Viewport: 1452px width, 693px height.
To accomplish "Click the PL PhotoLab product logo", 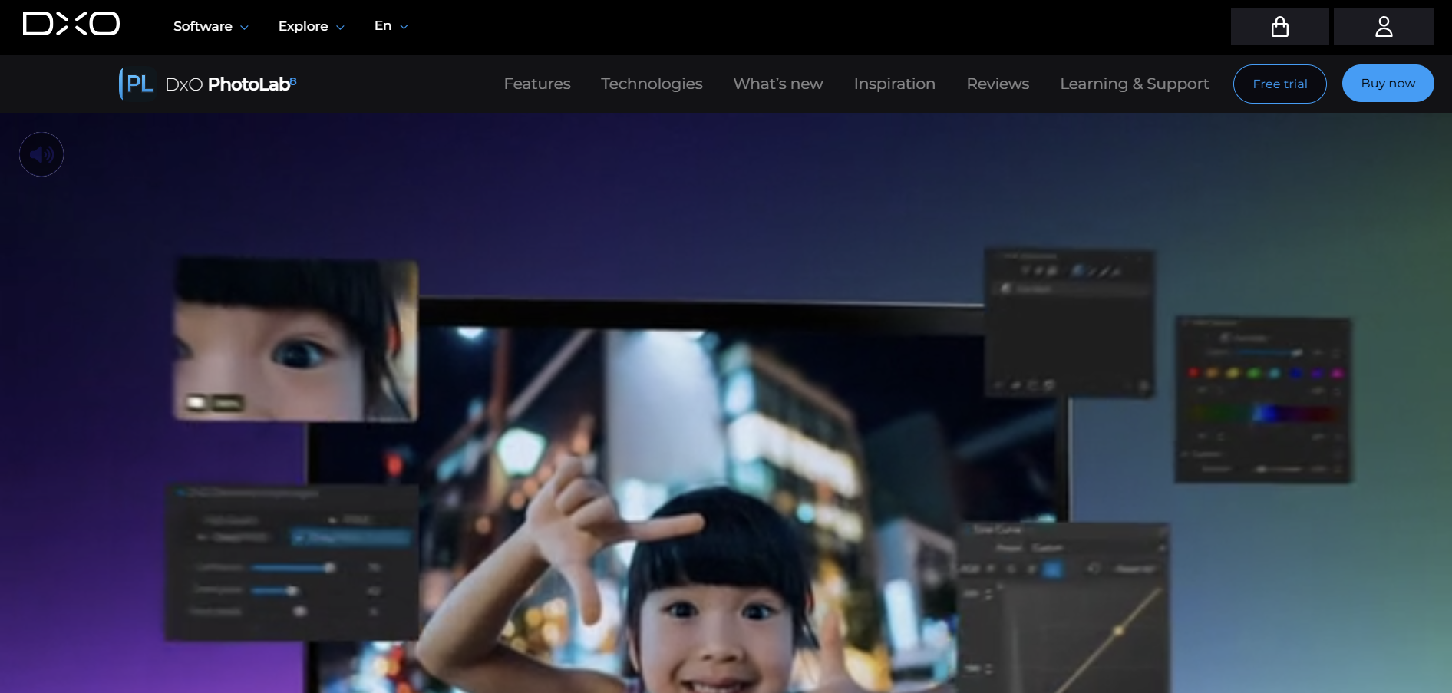I will point(137,84).
